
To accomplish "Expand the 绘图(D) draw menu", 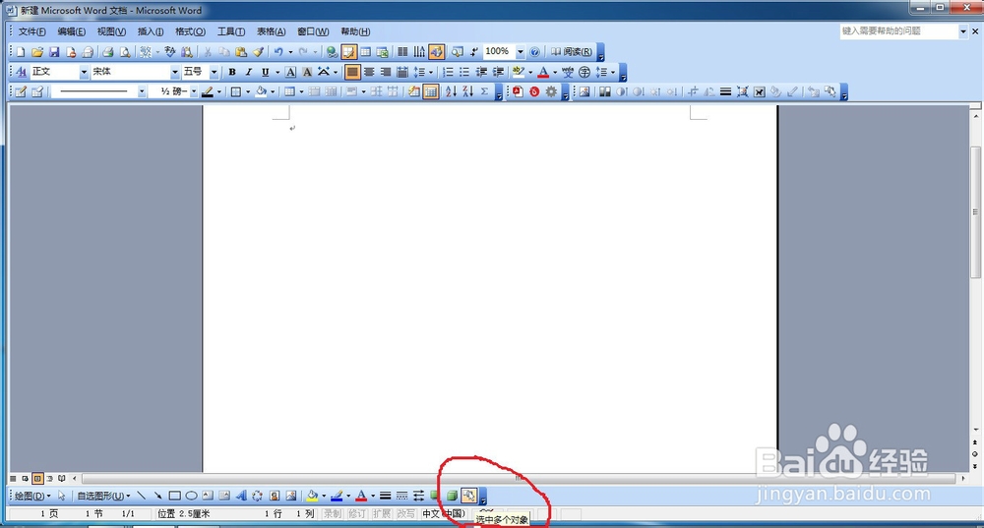I will [32, 496].
